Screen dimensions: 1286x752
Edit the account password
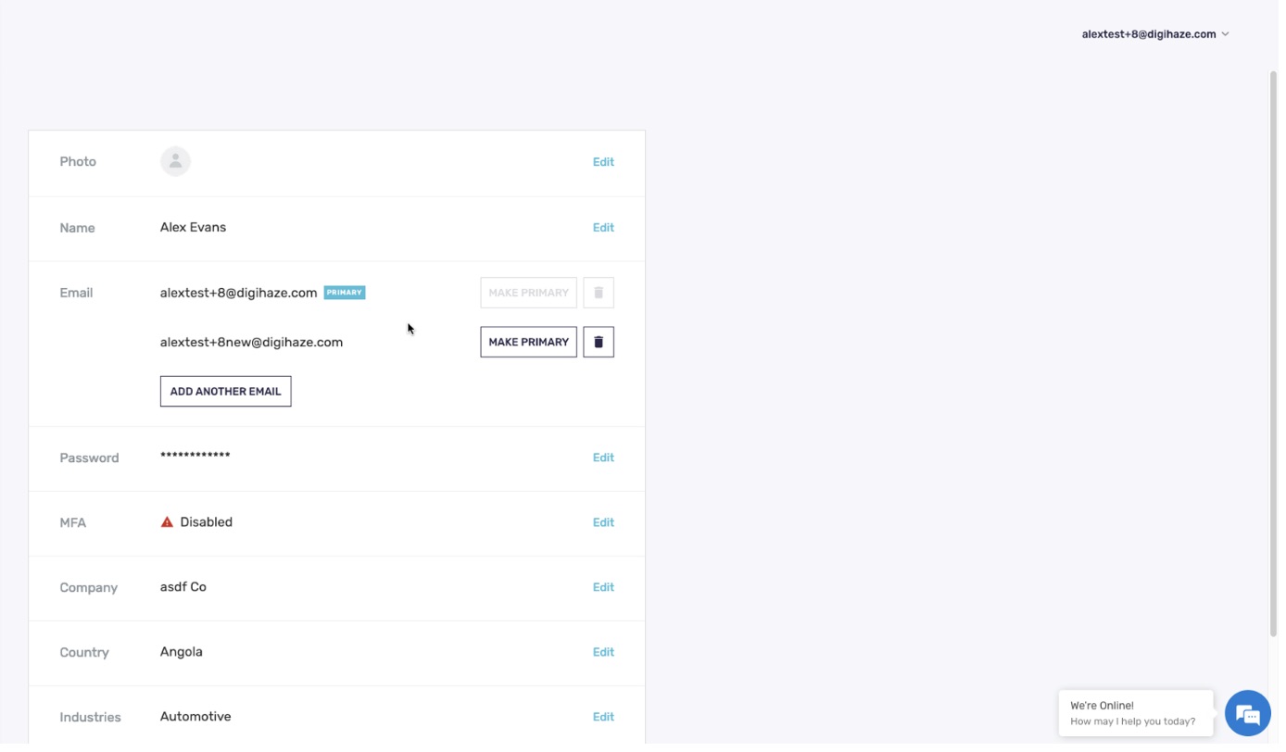(603, 458)
